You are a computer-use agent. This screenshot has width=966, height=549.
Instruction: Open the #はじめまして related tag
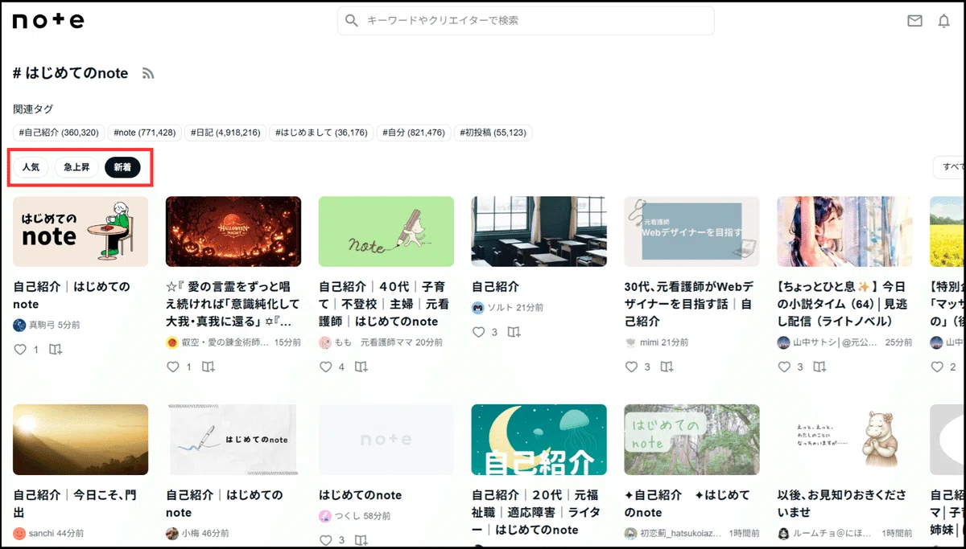click(321, 133)
